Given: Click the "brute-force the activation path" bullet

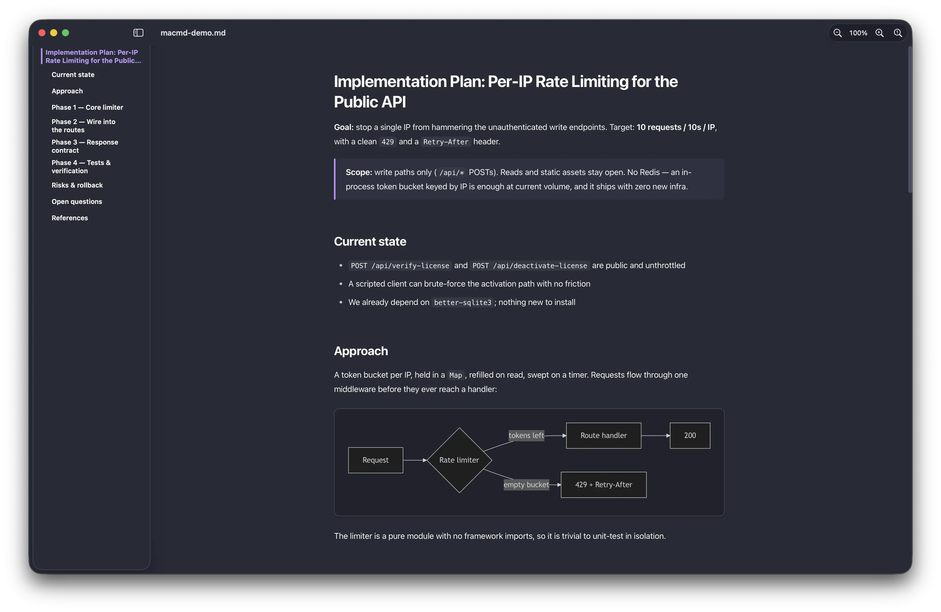Looking at the screenshot, I should coord(469,284).
